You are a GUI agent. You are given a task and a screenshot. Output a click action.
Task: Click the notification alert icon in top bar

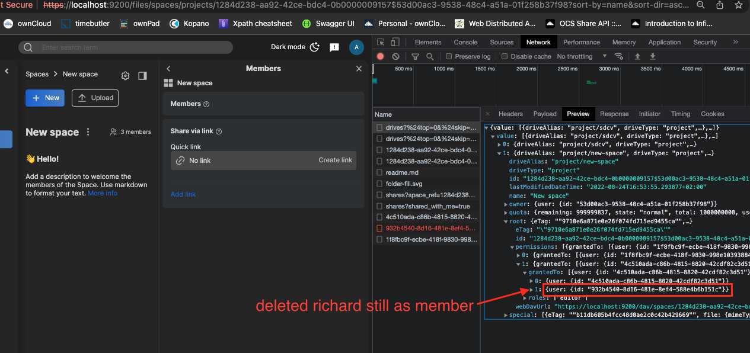pyautogui.click(x=334, y=47)
